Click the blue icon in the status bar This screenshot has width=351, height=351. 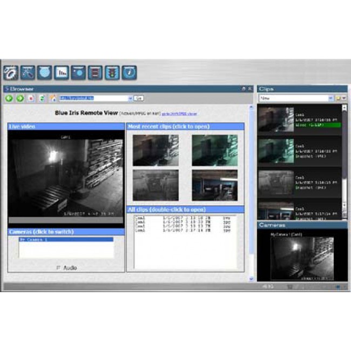(338, 287)
